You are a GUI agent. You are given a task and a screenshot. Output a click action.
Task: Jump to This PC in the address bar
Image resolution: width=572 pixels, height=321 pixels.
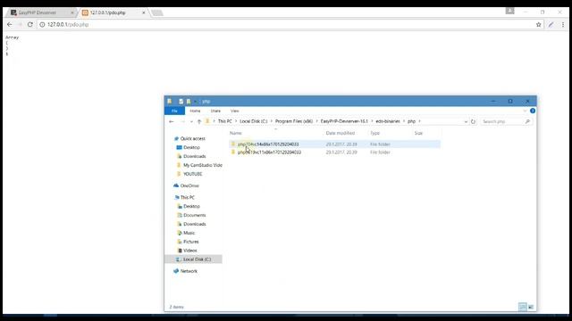224,121
